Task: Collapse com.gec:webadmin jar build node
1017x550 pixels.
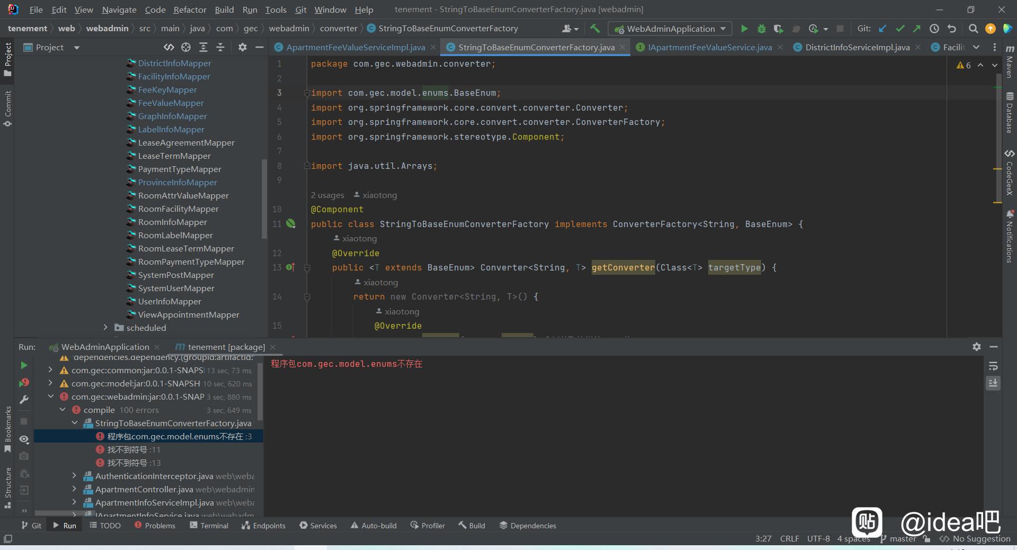Action: (50, 396)
